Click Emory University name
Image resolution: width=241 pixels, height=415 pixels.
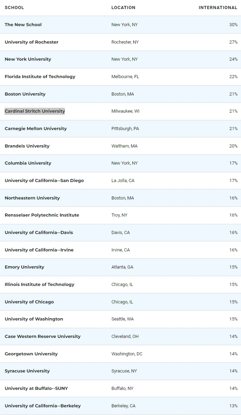coord(24,267)
